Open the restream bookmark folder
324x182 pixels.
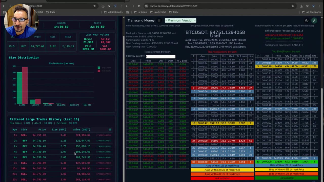(x=141, y=12)
